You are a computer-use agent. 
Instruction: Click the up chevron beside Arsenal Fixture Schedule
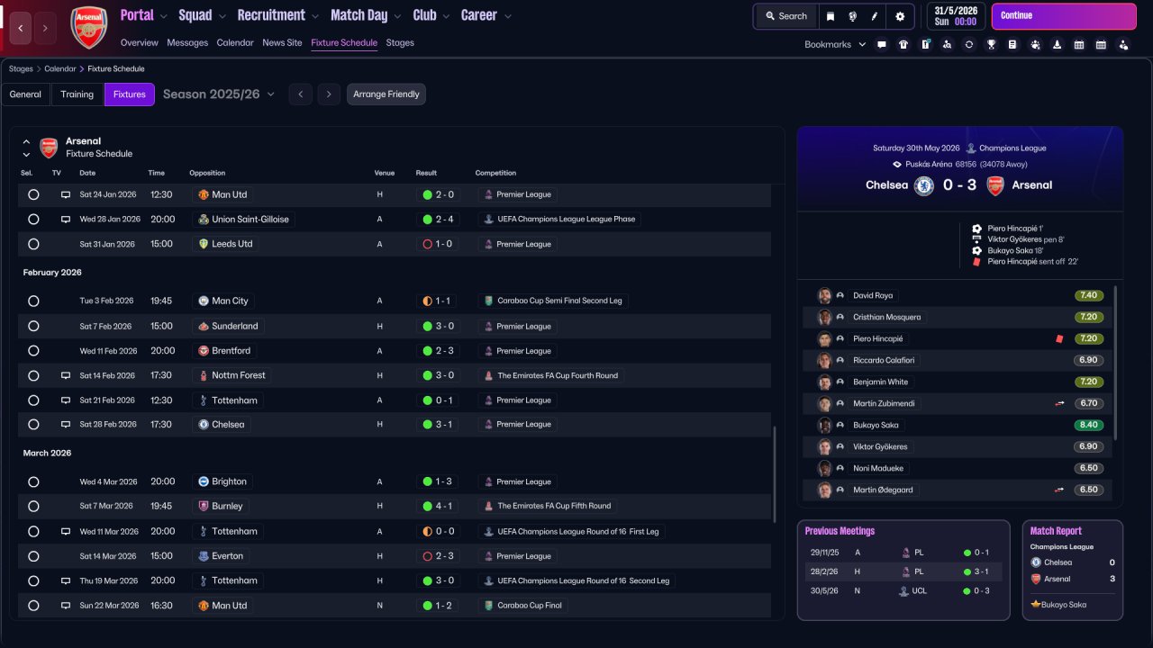point(26,142)
